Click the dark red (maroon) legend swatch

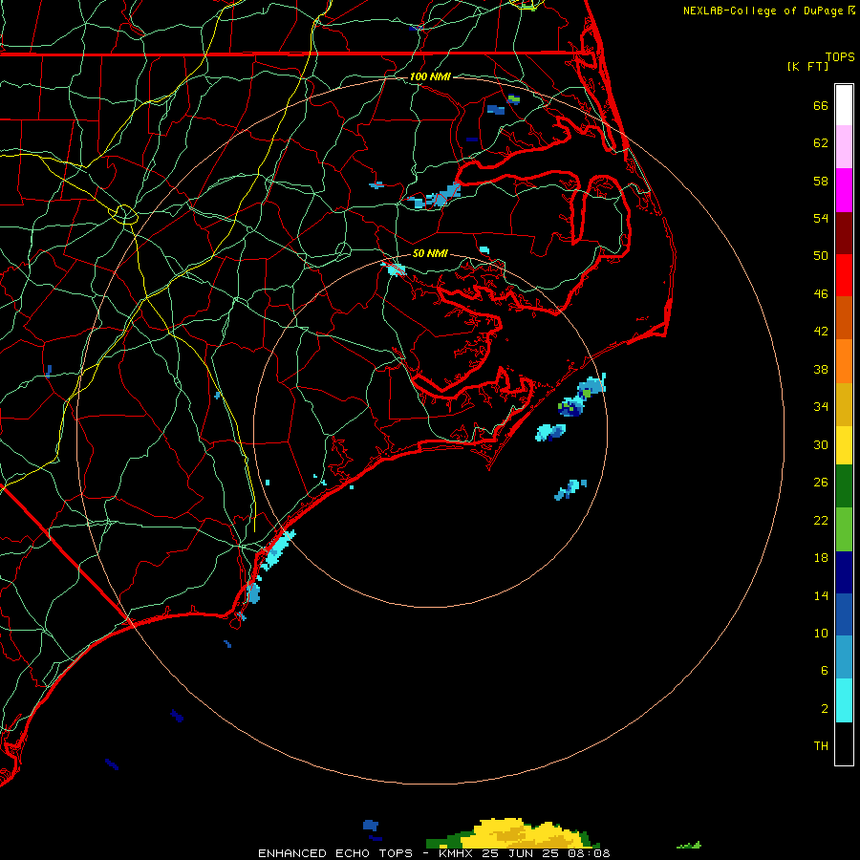click(844, 233)
